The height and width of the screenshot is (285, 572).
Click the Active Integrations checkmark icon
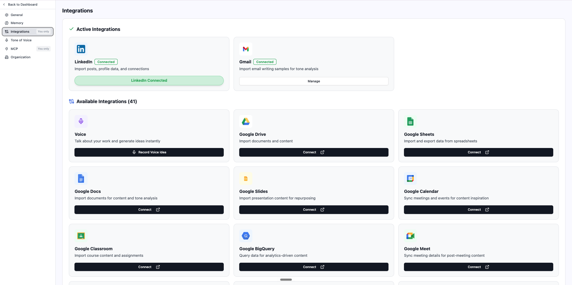[x=71, y=29]
